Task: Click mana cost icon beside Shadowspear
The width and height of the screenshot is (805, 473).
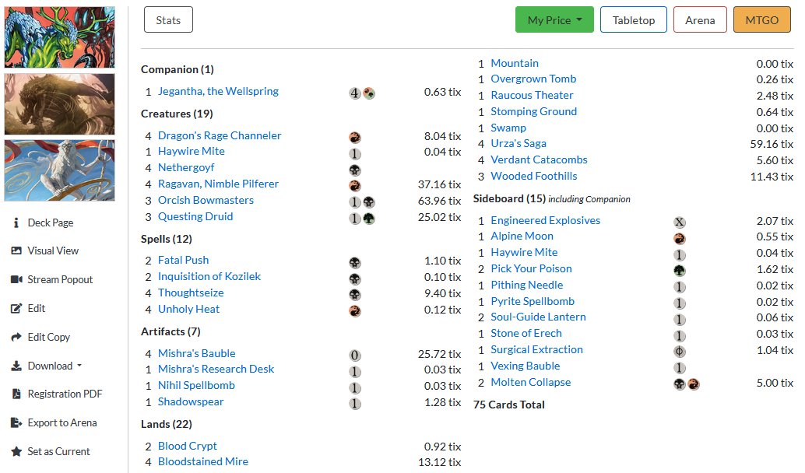Action: pyautogui.click(x=355, y=404)
